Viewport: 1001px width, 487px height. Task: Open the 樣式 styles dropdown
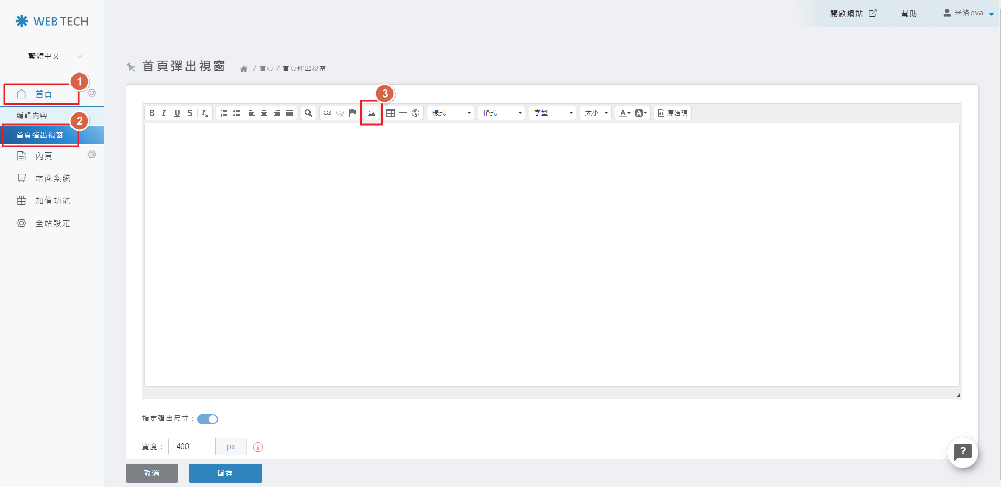(x=451, y=113)
